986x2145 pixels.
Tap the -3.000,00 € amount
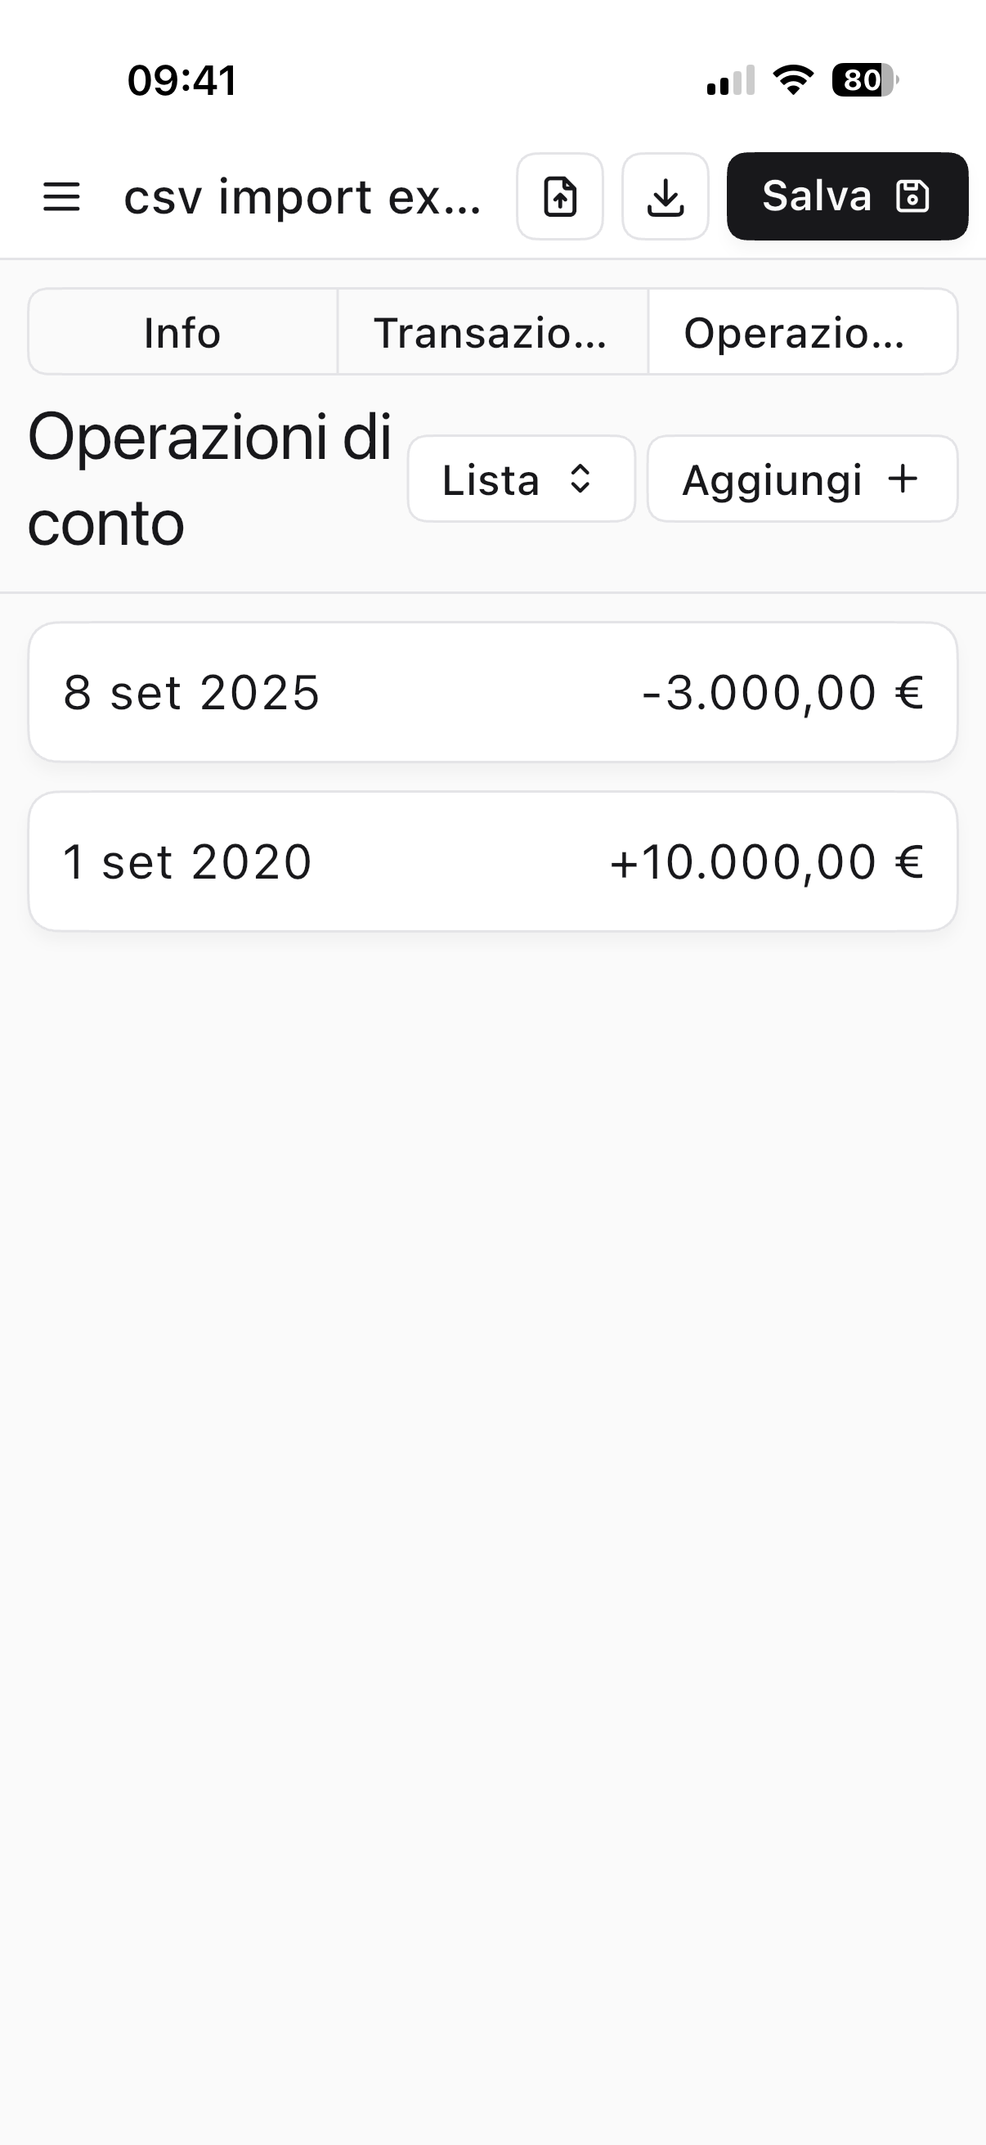click(x=782, y=692)
